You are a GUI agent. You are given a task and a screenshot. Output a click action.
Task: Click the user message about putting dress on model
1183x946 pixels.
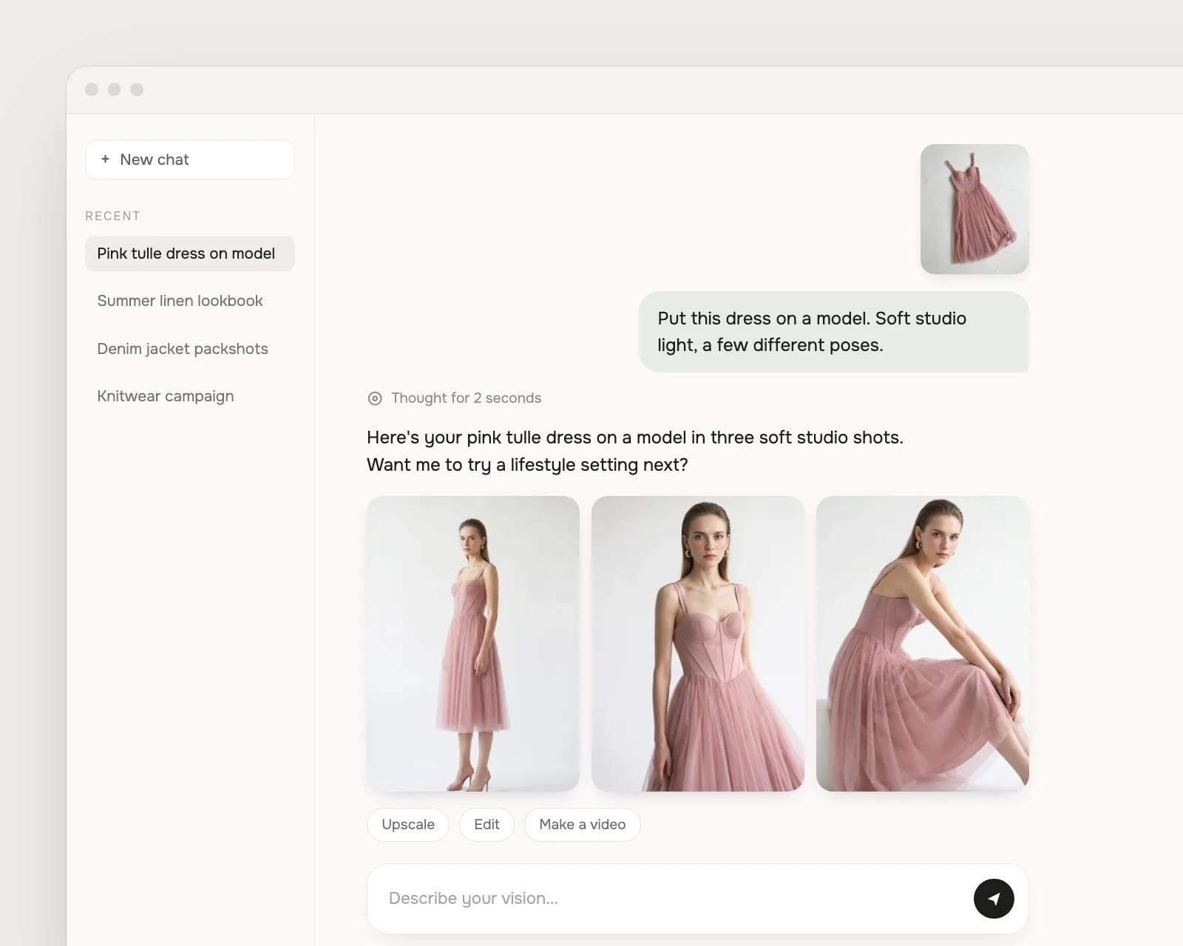click(x=834, y=332)
